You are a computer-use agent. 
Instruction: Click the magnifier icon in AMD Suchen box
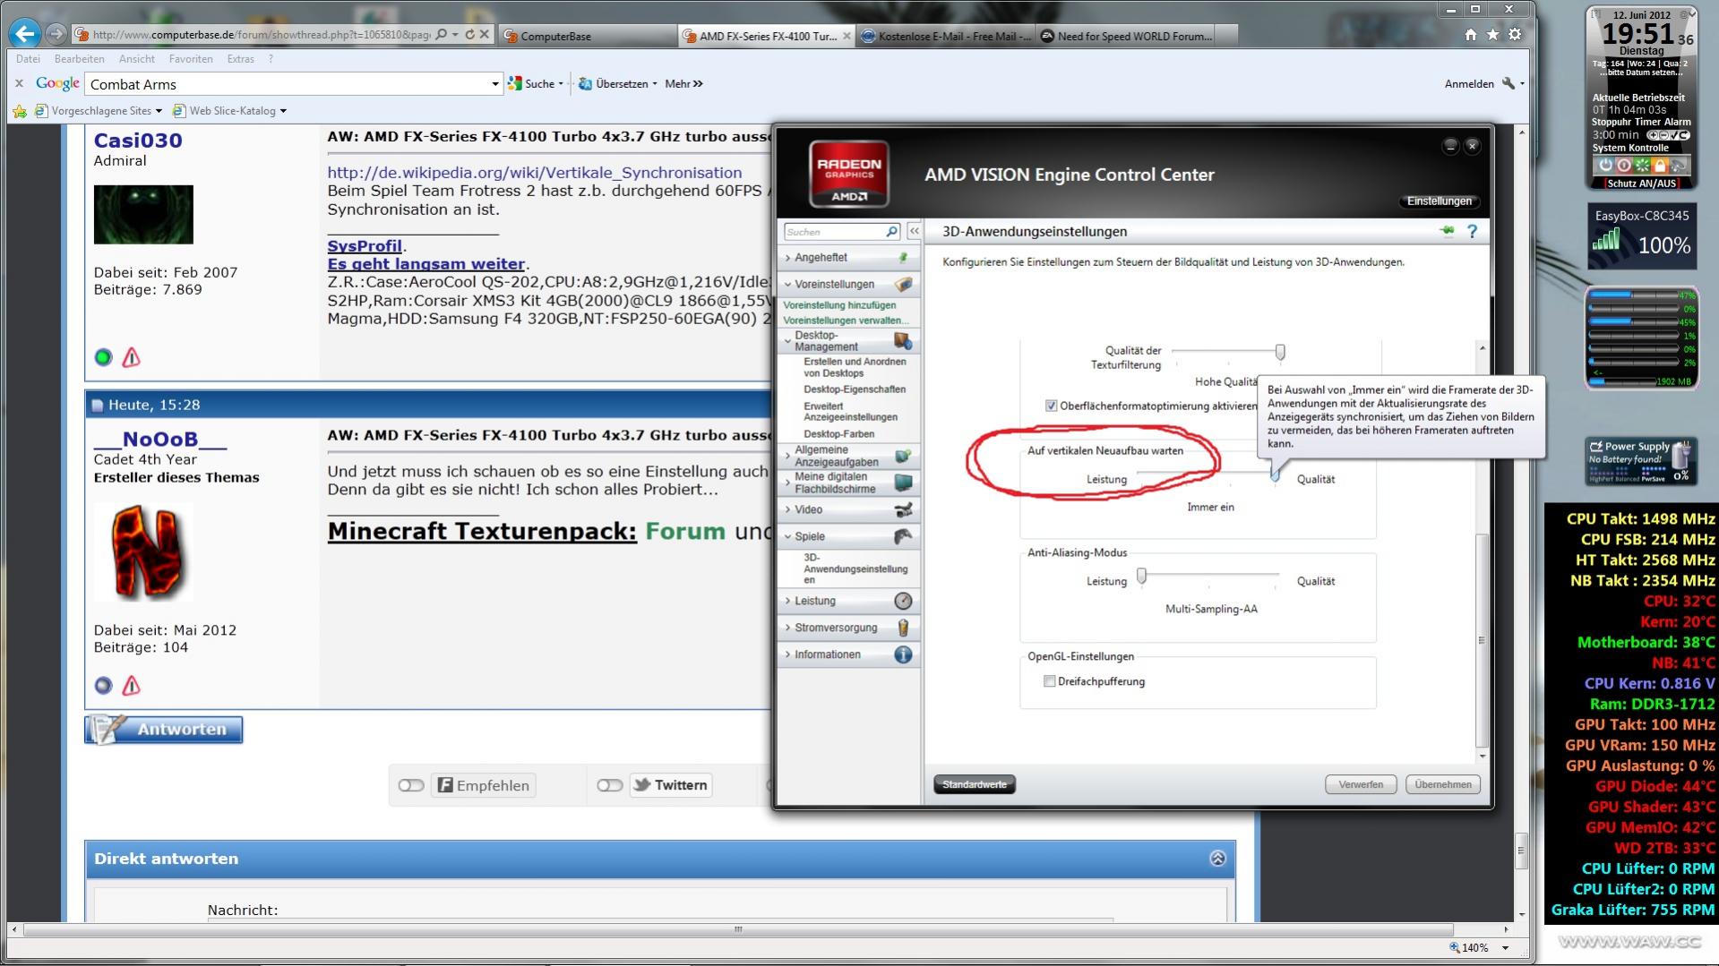click(891, 232)
